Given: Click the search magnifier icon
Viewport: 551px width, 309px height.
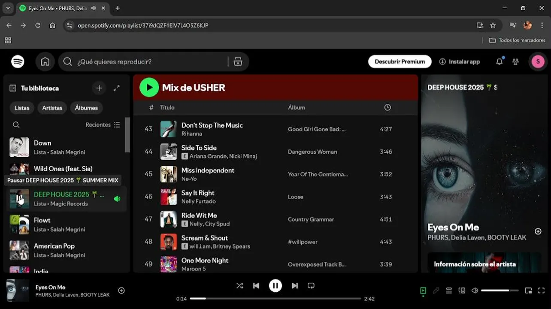Looking at the screenshot, I should click(x=67, y=62).
